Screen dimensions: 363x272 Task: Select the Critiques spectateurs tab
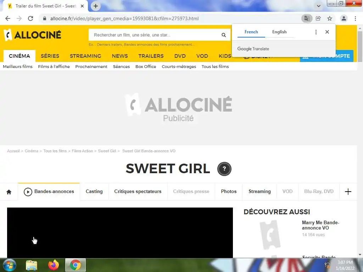tap(138, 192)
